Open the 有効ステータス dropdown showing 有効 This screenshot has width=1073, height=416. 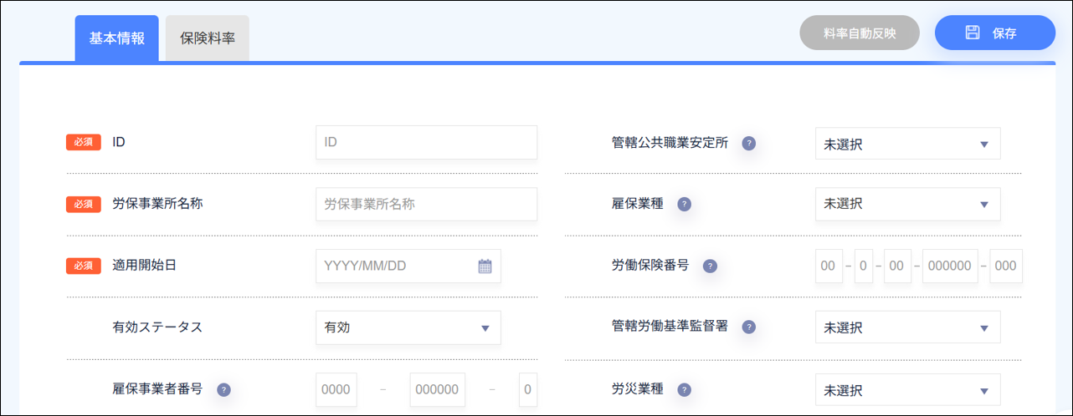click(x=408, y=327)
